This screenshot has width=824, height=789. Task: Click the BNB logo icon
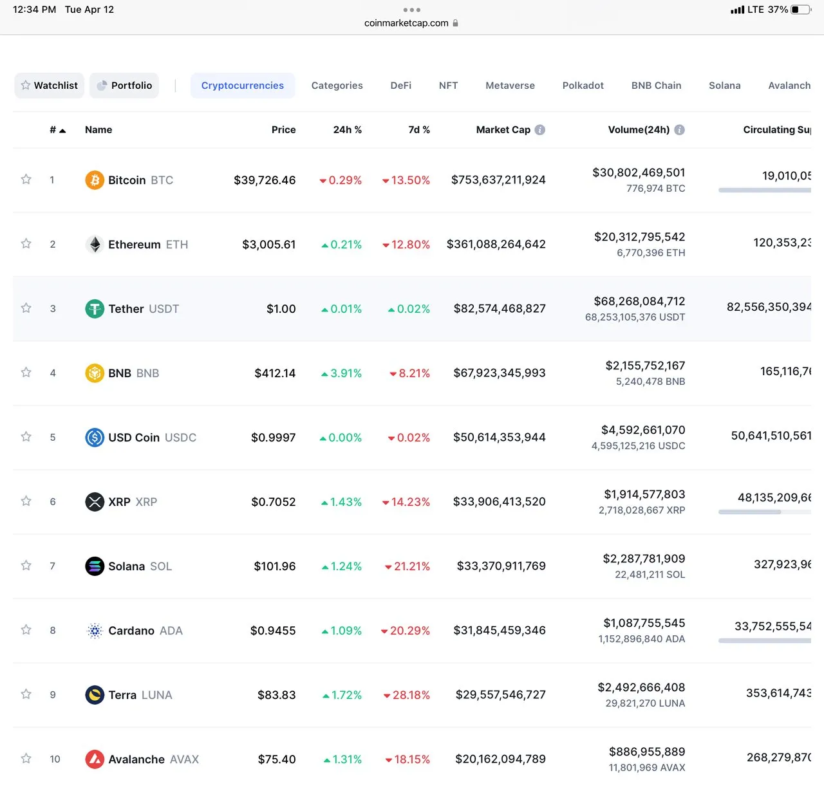[95, 373]
